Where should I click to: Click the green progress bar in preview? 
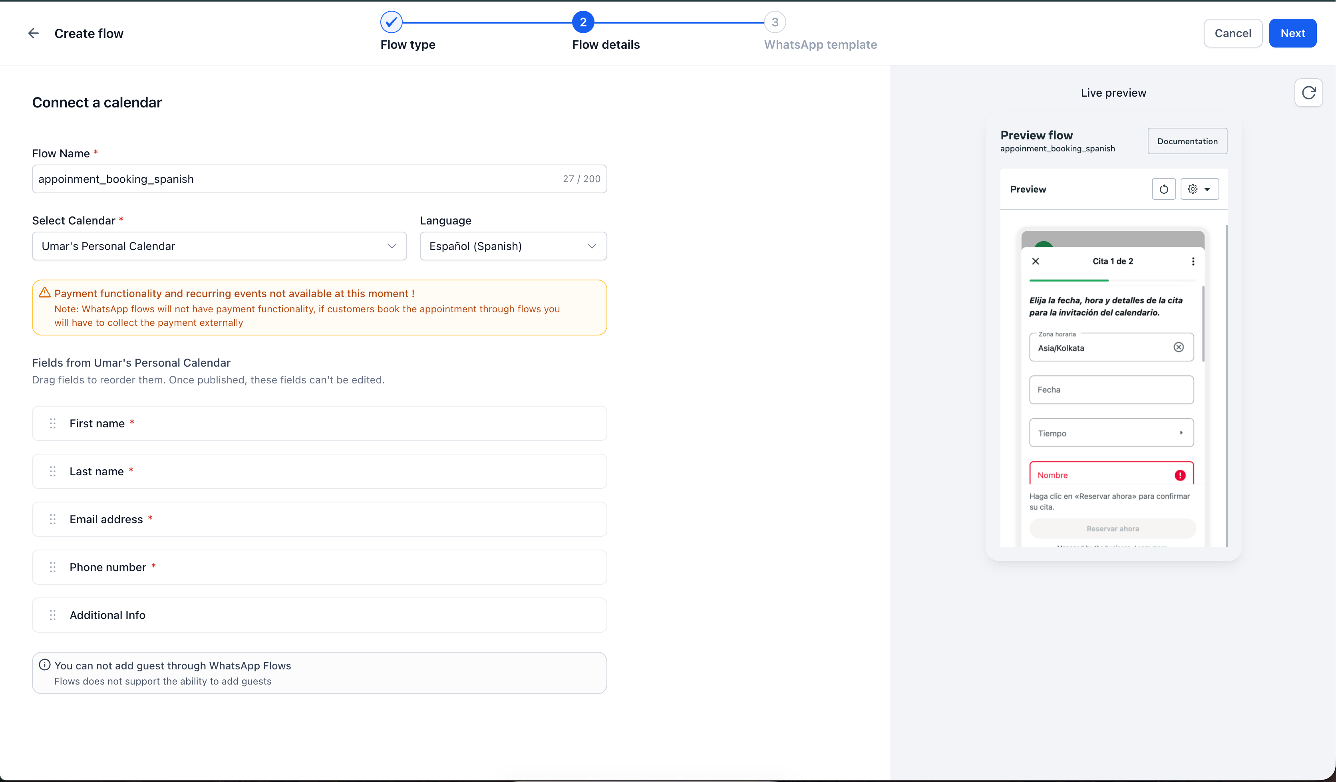1069,280
